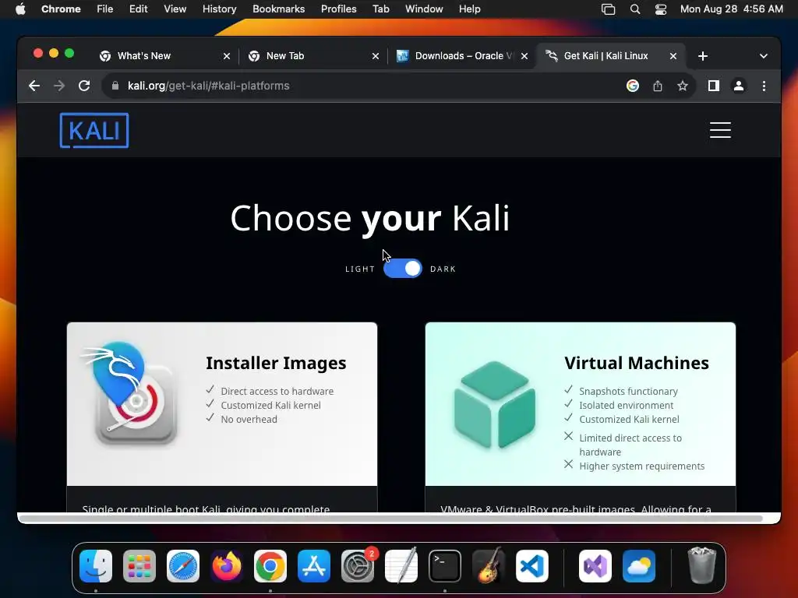Open the Chrome application menu
The image size is (798, 598).
click(61, 9)
